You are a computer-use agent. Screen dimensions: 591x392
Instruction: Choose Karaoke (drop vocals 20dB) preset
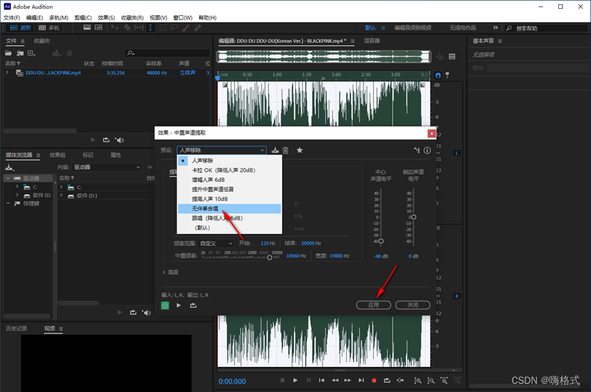[229, 170]
